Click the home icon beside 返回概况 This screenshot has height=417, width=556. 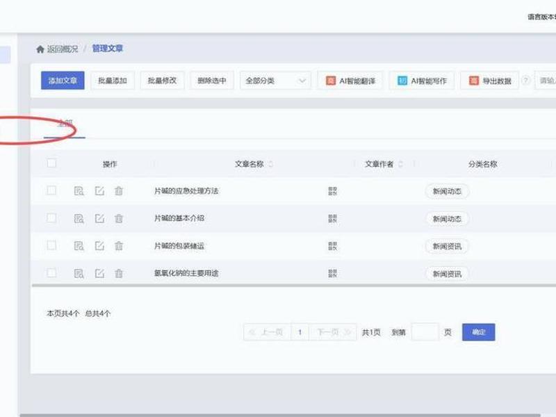tap(40, 49)
